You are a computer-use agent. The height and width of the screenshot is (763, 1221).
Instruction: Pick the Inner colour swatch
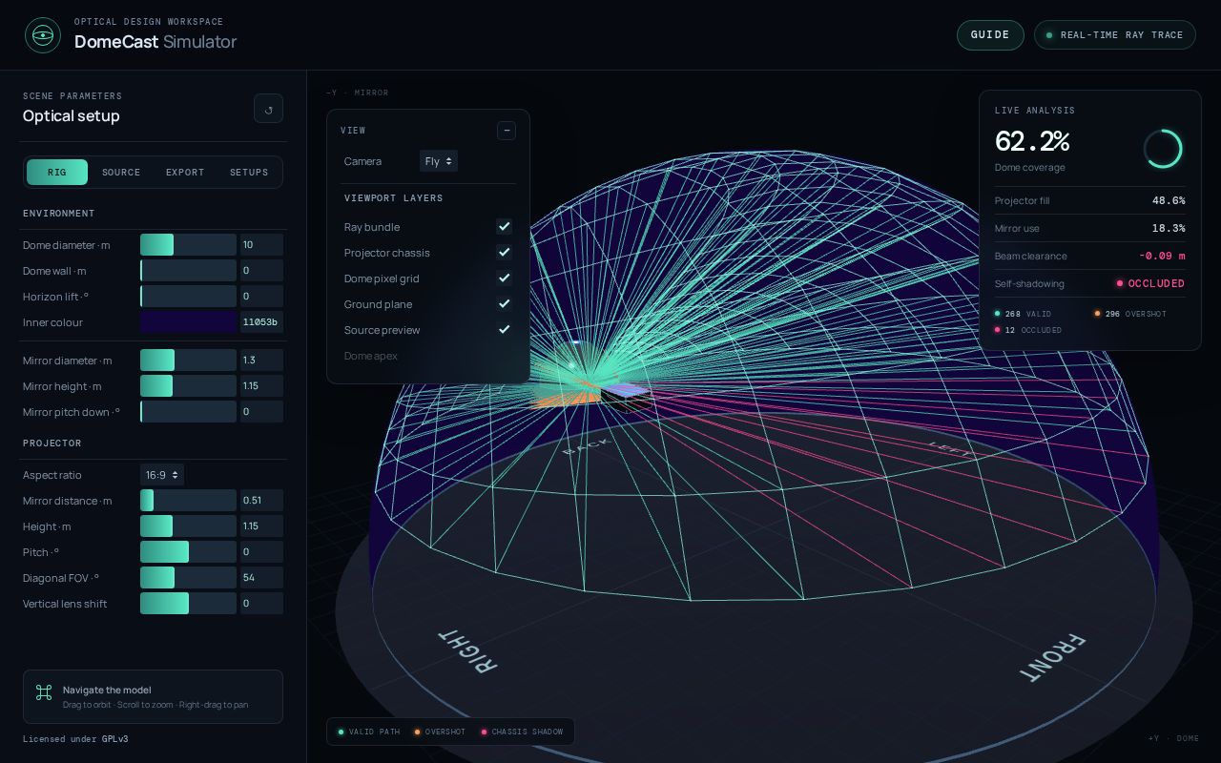click(x=188, y=322)
